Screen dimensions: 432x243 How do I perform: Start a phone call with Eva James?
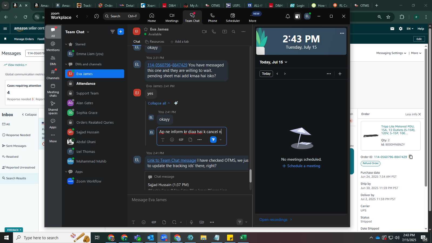[214, 32]
